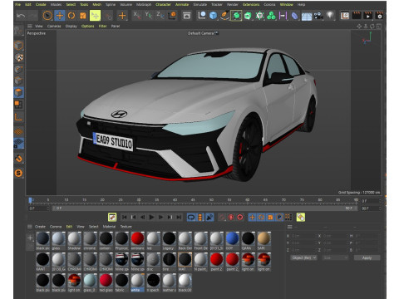Open the Size dropdown in coordinates panel
This screenshot has height=299, width=399.
tap(335, 257)
